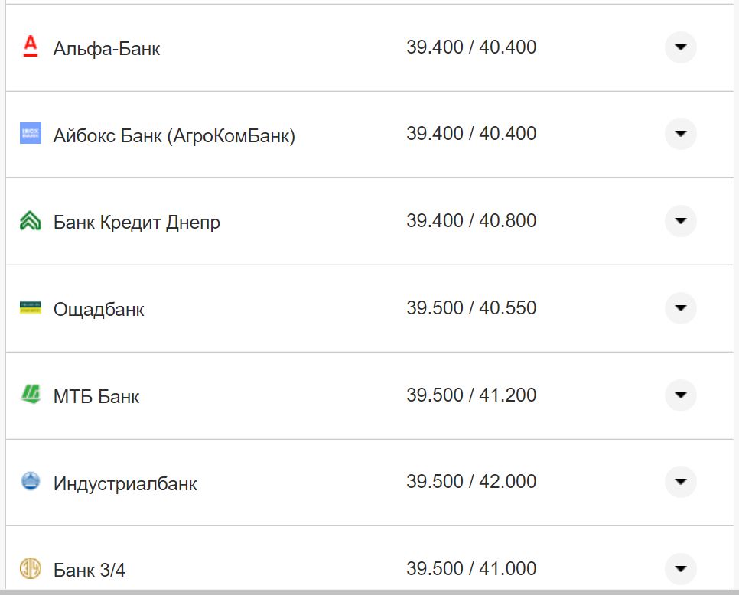Click the 39.400 / 40.800 rate text

click(x=472, y=221)
